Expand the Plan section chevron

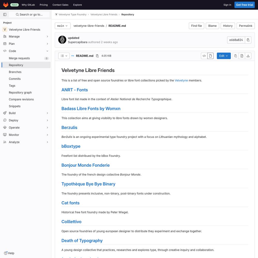tap(47, 44)
